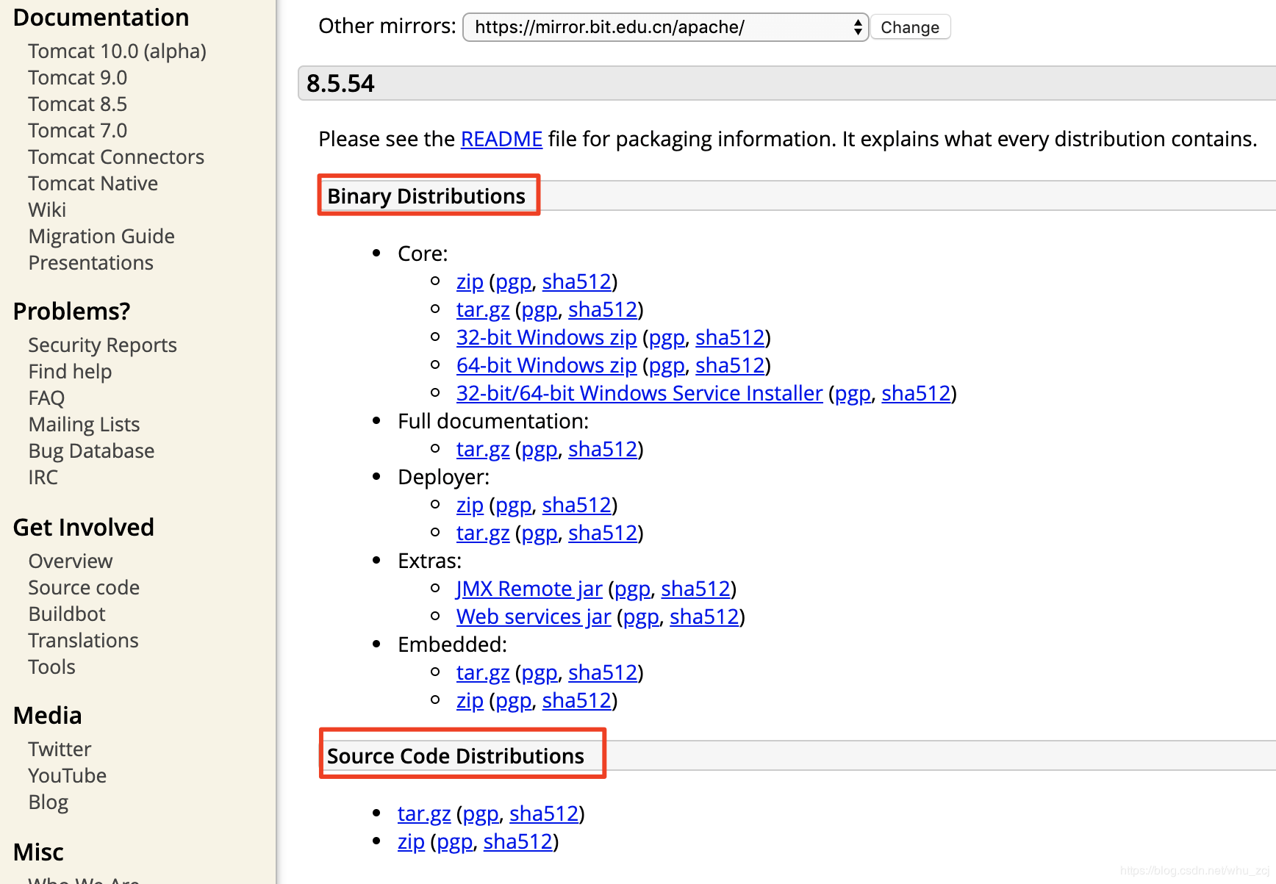Screen dimensions: 1276x884
Task: Open the Migration Guide
Action: [101, 237]
